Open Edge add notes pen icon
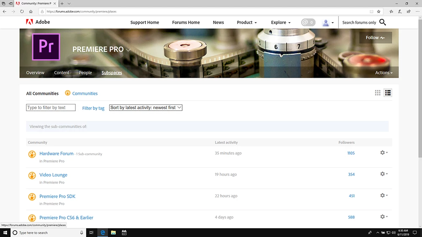This screenshot has height=237, width=422. coord(400,12)
